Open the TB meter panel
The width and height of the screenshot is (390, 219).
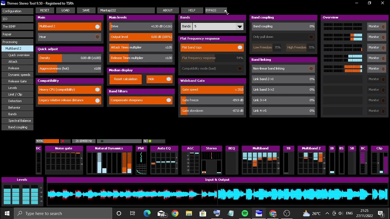[x=288, y=160]
